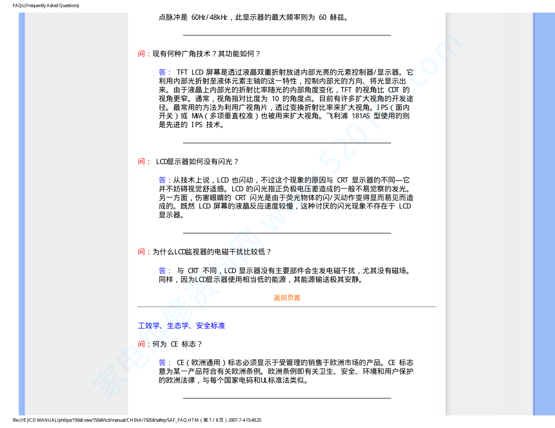555x428 pixels.
Task: Click the red 问 label before 何为 CE 标志
Action: pos(141,344)
